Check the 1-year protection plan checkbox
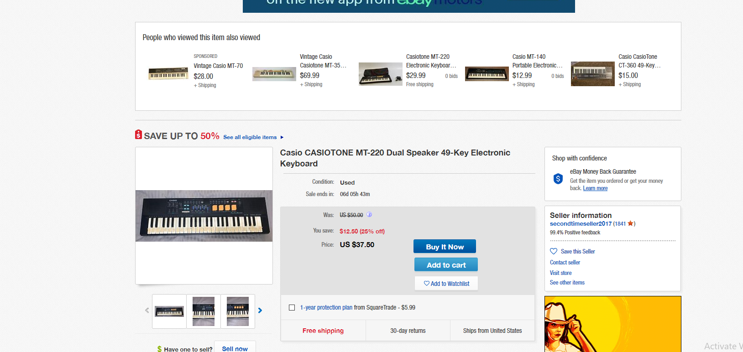 tap(292, 308)
